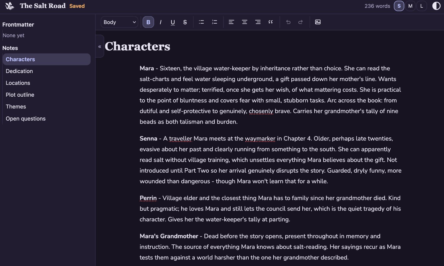Click the 'None yet' placeholder text
Screen dimensions: 444x266
coord(13,35)
